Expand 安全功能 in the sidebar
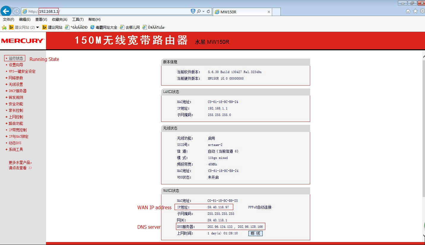Screen dimensions: 425x245 [x=16, y=104]
